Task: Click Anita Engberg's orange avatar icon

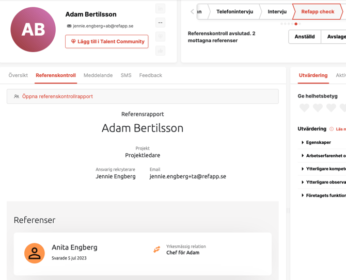Action: (35, 253)
